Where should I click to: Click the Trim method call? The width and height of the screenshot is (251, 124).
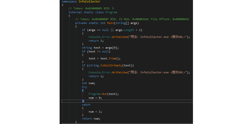click(112, 59)
